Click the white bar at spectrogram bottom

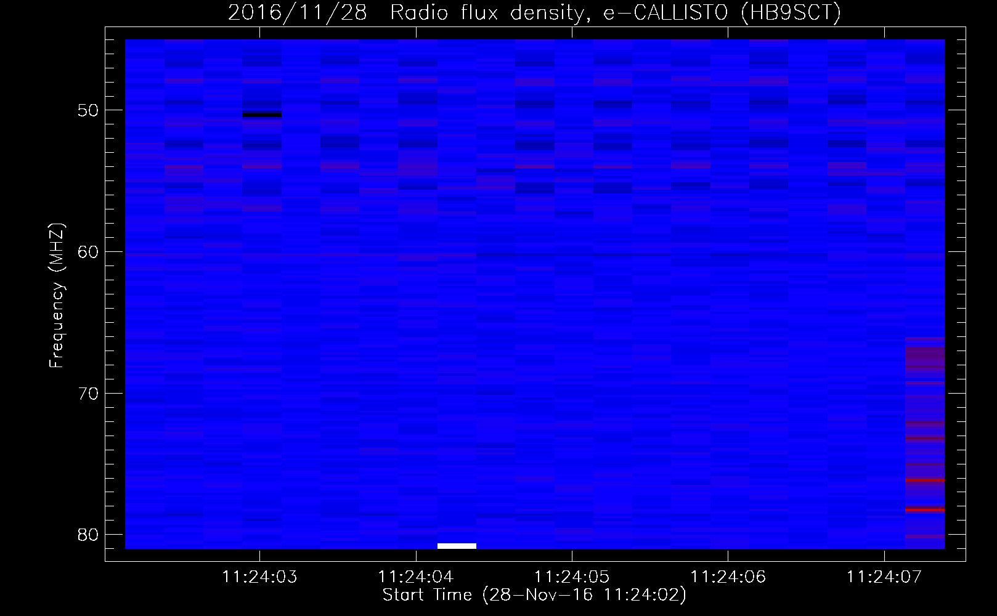pos(457,546)
